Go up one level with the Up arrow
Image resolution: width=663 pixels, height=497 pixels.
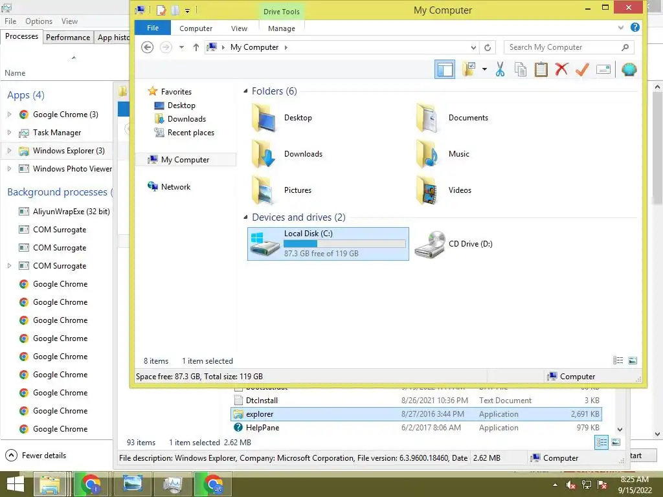pos(196,47)
